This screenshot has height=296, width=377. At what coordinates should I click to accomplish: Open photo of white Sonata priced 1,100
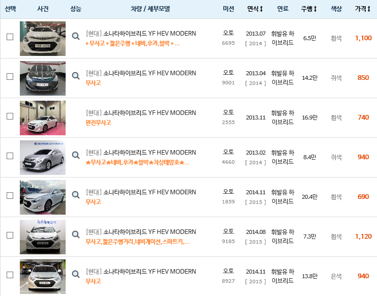coord(43,39)
